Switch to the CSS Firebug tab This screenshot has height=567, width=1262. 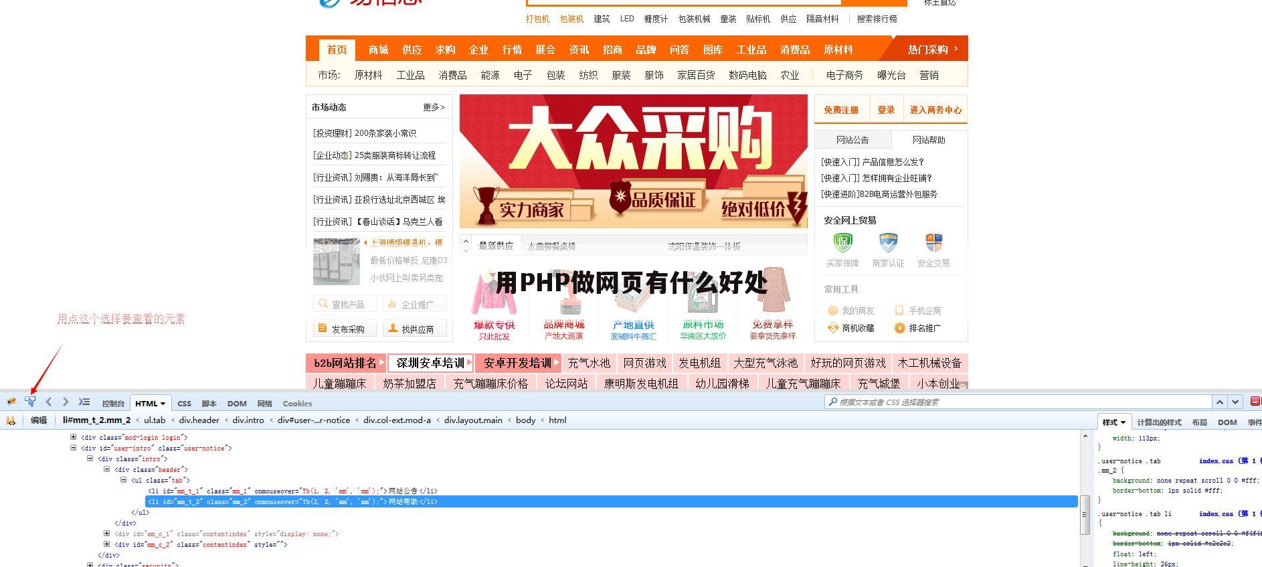coord(184,404)
